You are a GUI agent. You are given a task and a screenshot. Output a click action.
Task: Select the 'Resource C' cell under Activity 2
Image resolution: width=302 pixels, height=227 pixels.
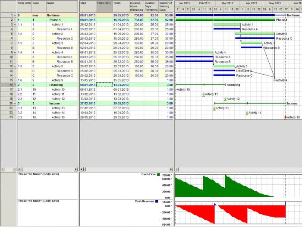click(62, 38)
